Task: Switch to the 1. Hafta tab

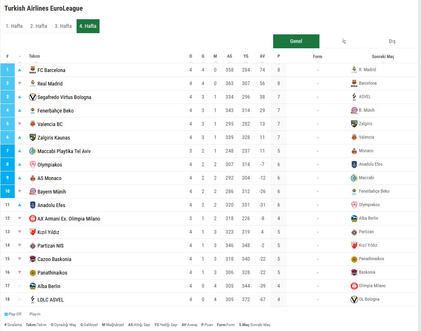Action: click(14, 26)
